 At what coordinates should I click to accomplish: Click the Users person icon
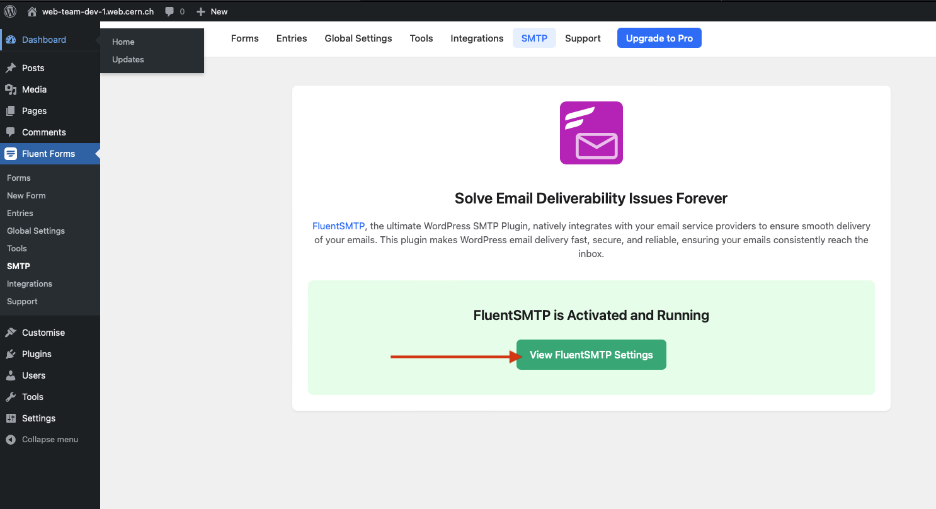[x=11, y=375]
